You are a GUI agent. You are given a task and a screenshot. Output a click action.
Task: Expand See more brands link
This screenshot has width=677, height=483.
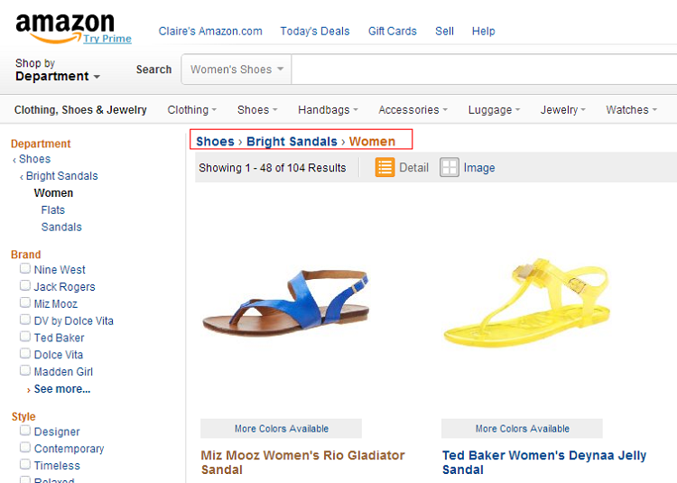tap(62, 389)
